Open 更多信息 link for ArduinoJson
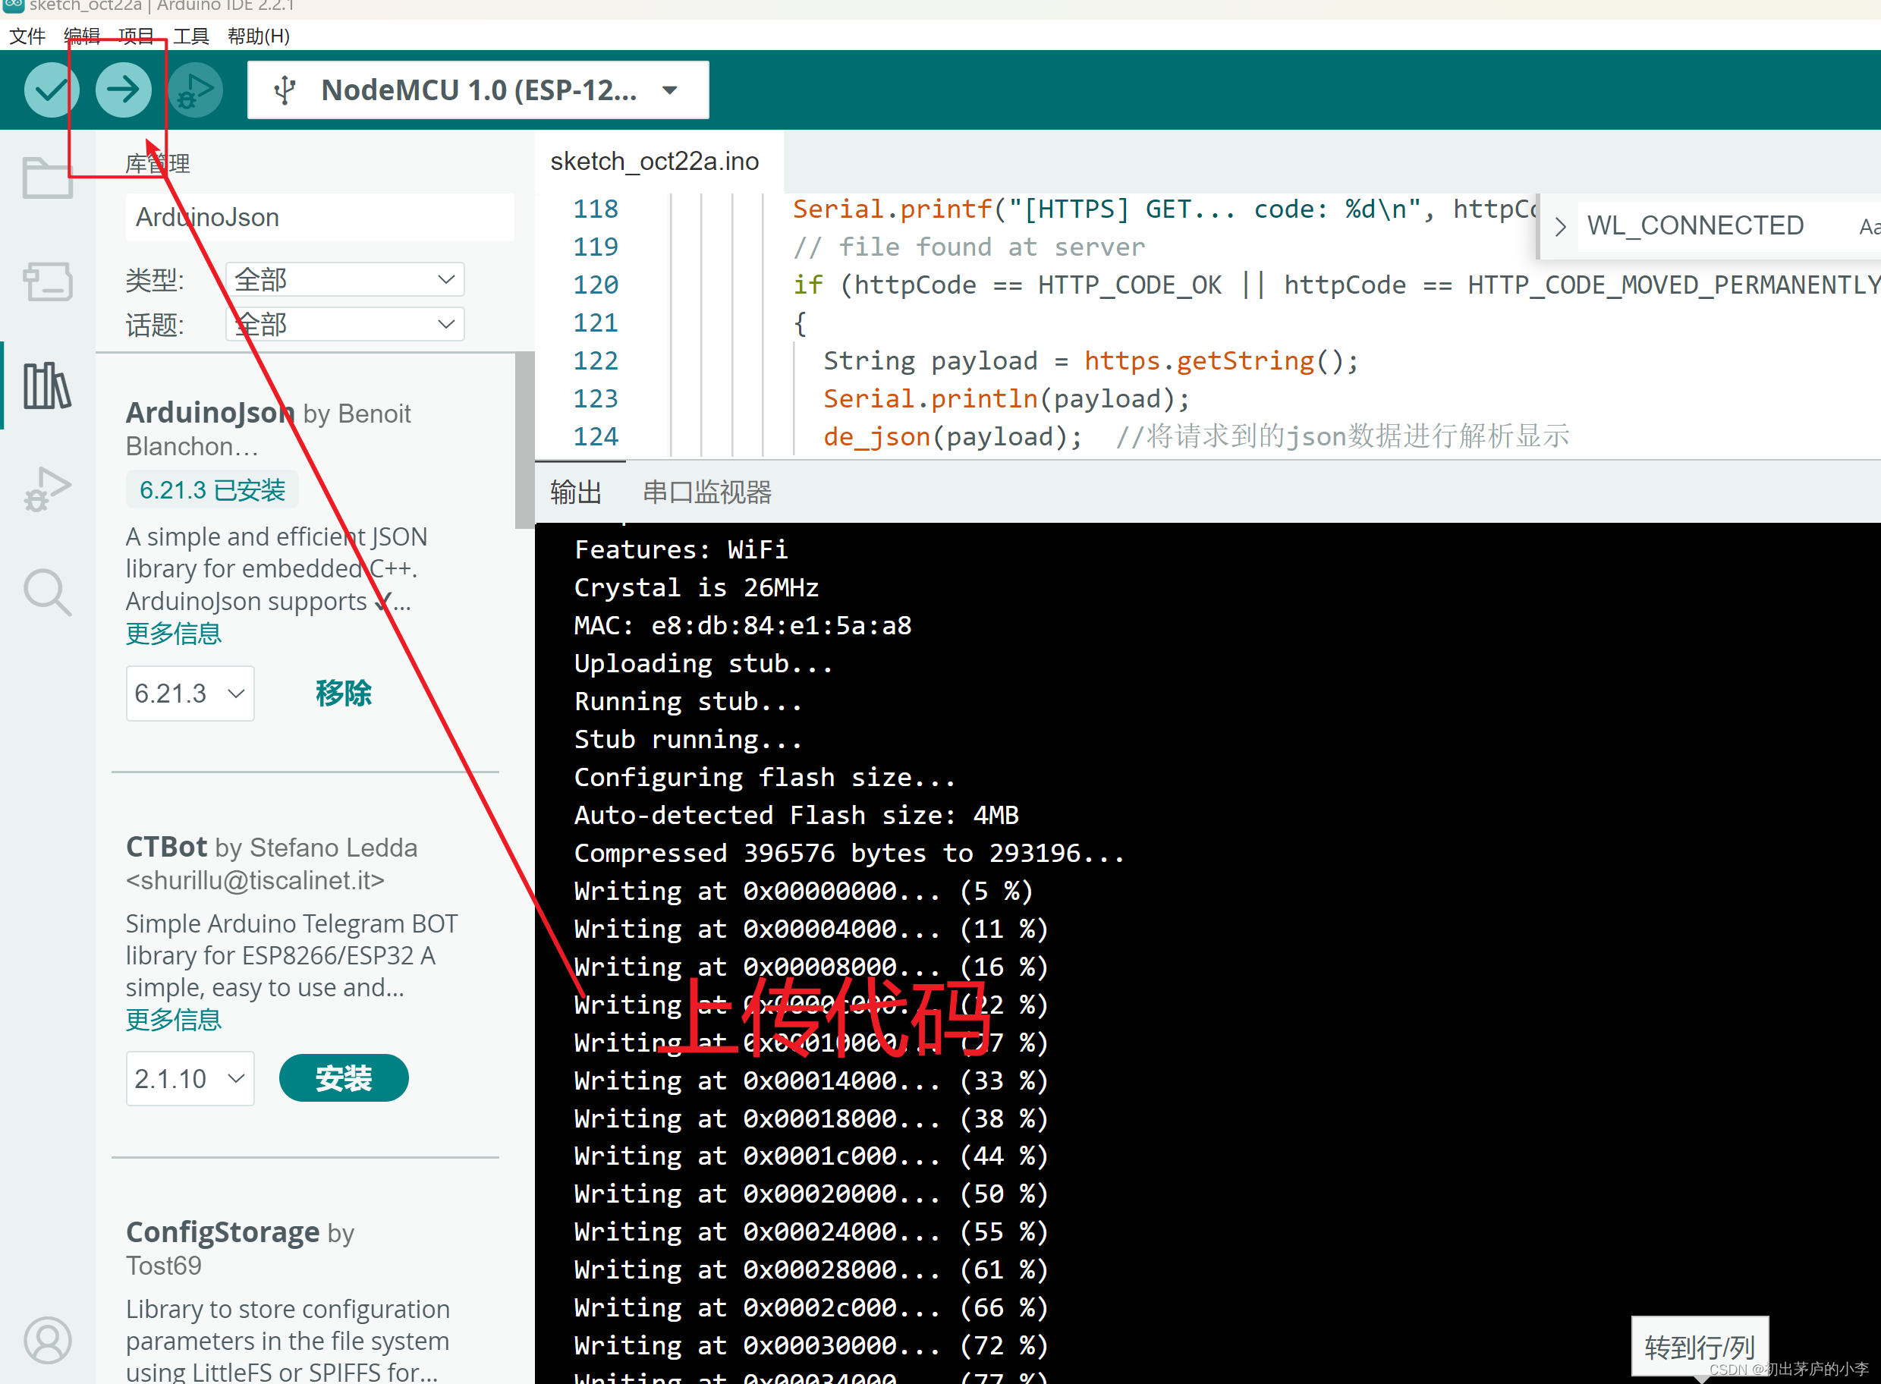 click(174, 634)
